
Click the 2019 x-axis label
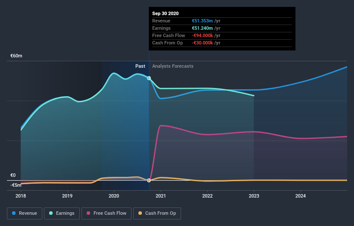click(x=67, y=196)
